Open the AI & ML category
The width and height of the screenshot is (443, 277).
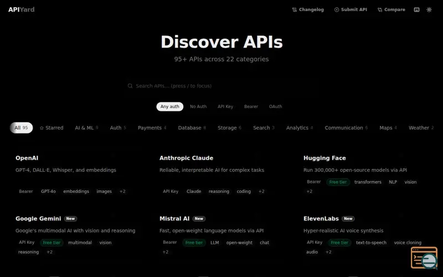(x=86, y=128)
